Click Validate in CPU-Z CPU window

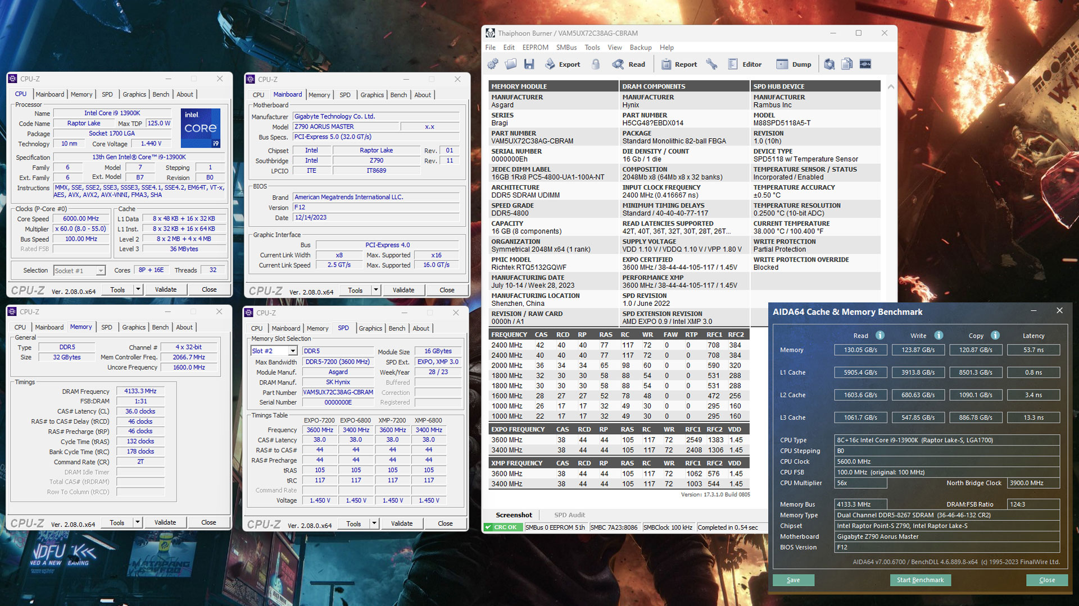click(166, 290)
